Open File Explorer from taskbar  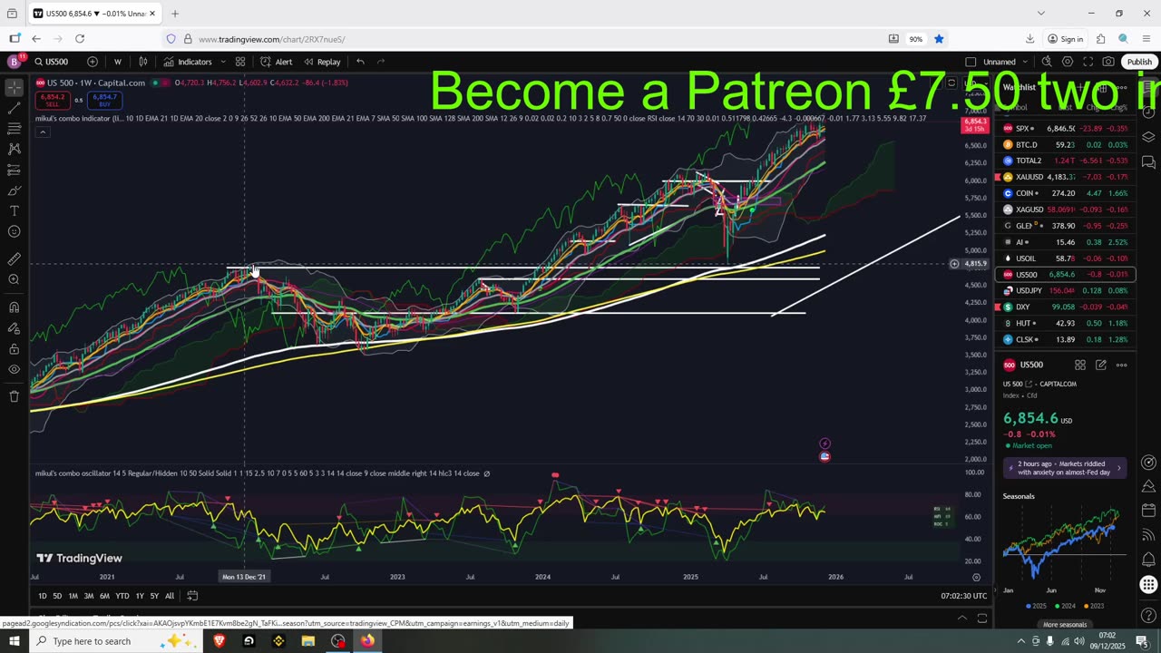point(308,641)
